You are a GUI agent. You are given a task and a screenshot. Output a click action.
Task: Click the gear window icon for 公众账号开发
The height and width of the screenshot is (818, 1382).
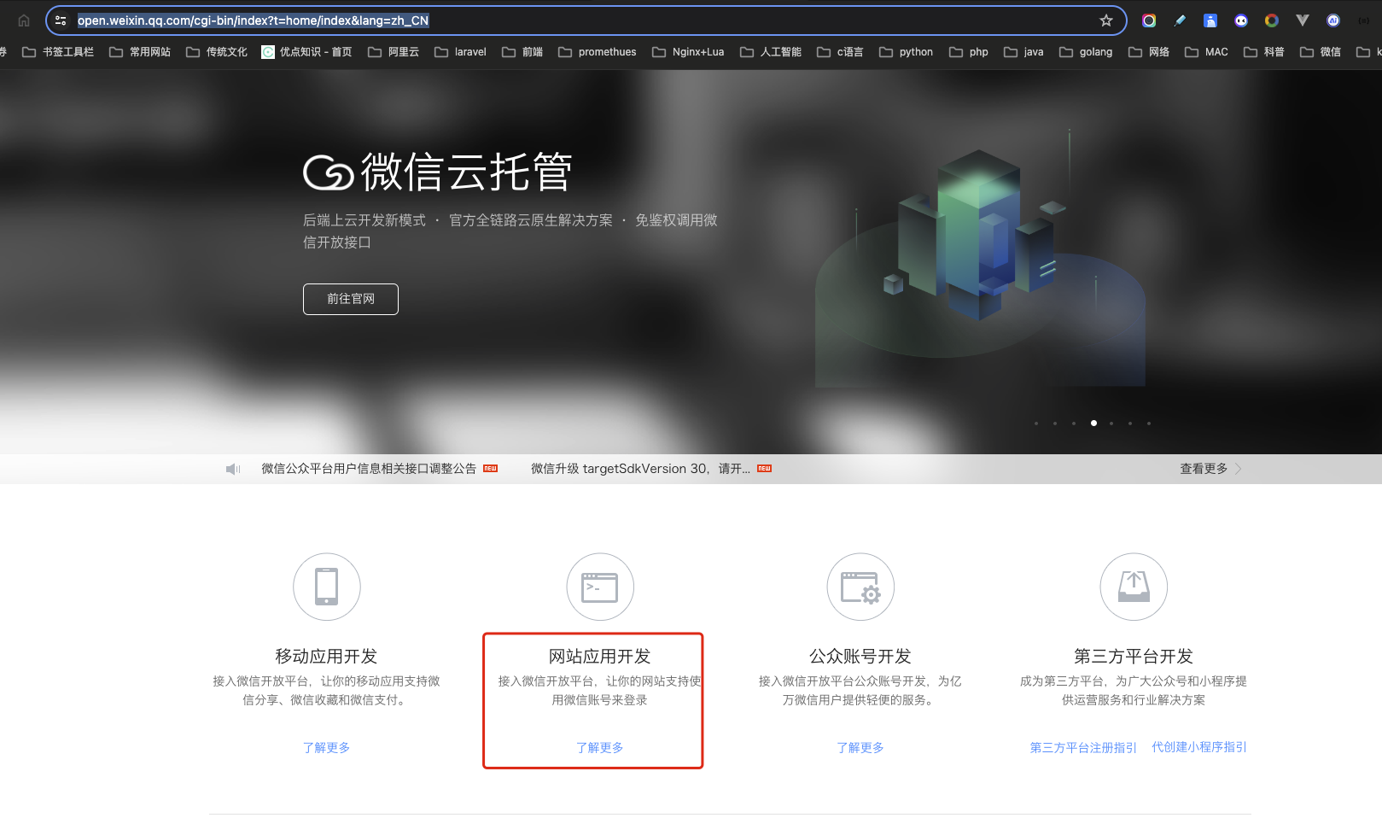(860, 587)
